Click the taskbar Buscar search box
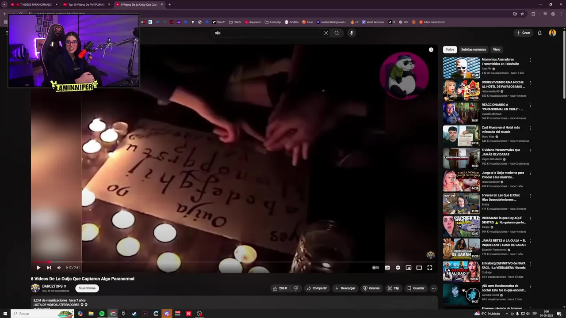Viewport: 566px width, 318px height. click(x=42, y=314)
